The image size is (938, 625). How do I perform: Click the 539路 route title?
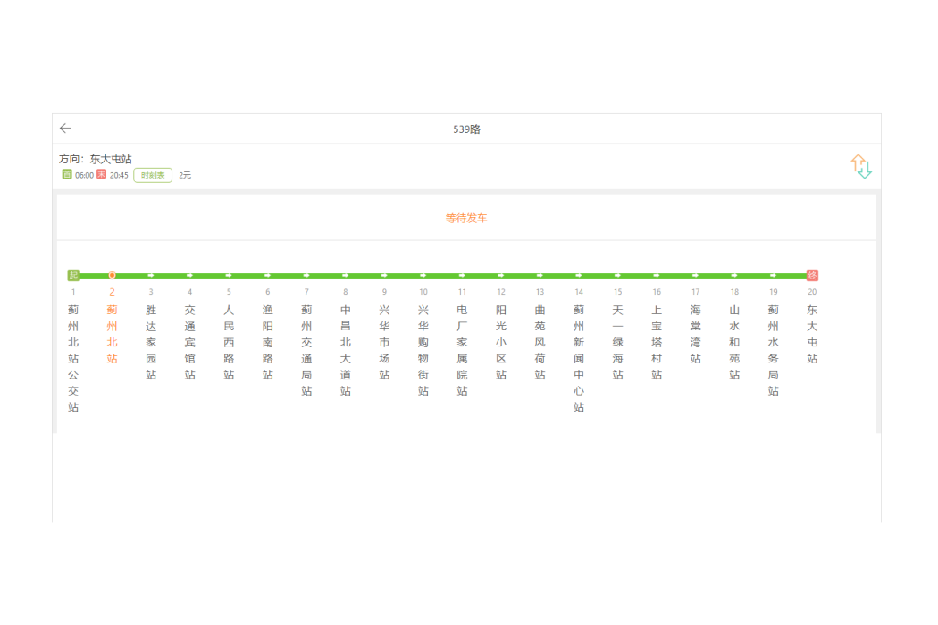click(x=466, y=129)
